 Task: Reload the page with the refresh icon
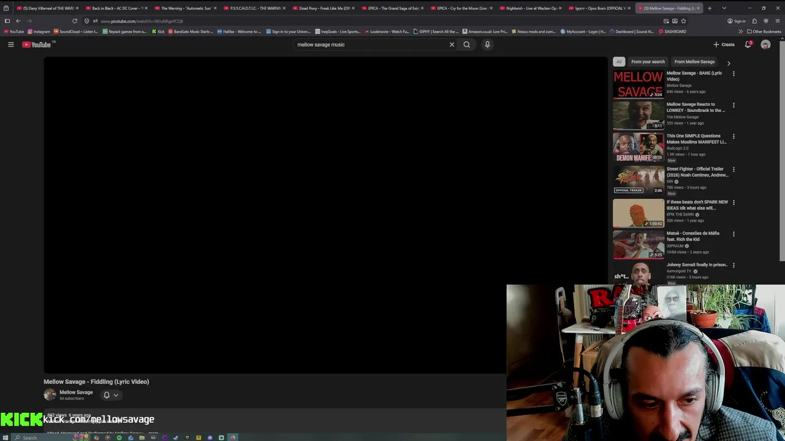pos(75,21)
